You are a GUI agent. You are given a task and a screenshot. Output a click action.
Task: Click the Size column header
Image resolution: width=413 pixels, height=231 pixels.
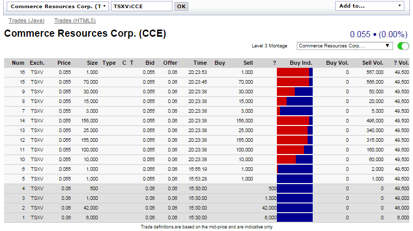tap(92, 63)
